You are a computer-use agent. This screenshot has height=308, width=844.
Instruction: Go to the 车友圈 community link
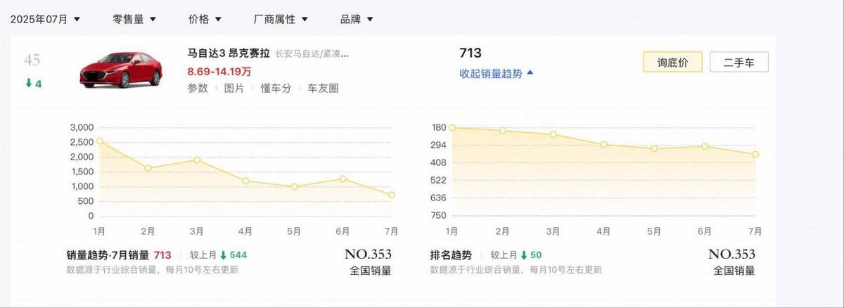(x=324, y=88)
